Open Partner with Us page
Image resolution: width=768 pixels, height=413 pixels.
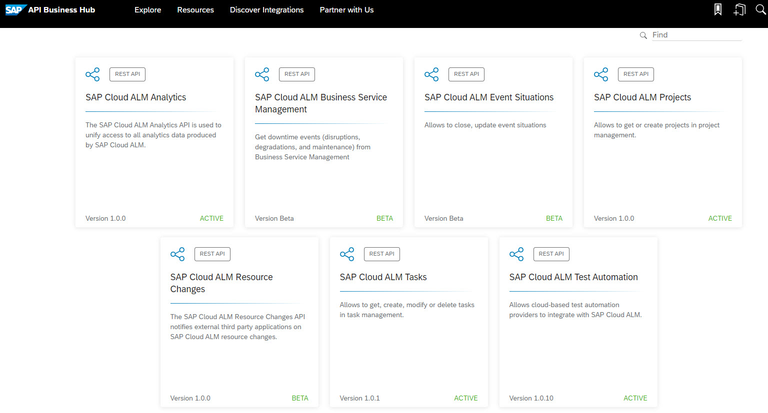pos(346,10)
